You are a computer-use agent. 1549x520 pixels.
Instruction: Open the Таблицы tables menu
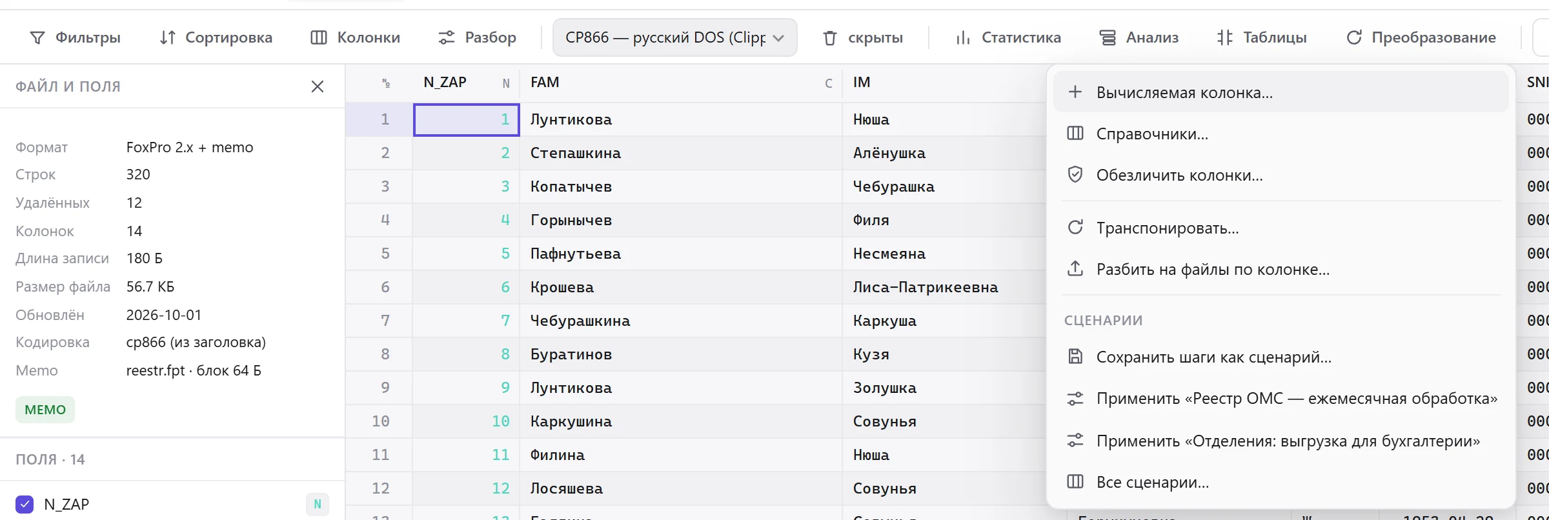click(1262, 37)
